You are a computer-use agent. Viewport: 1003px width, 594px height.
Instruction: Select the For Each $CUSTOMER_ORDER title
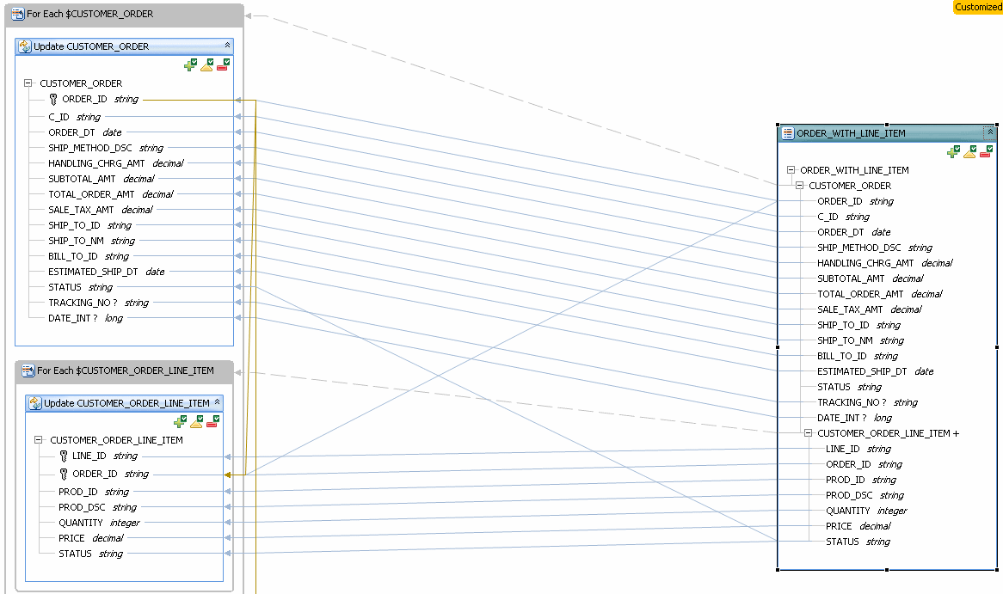90,14
